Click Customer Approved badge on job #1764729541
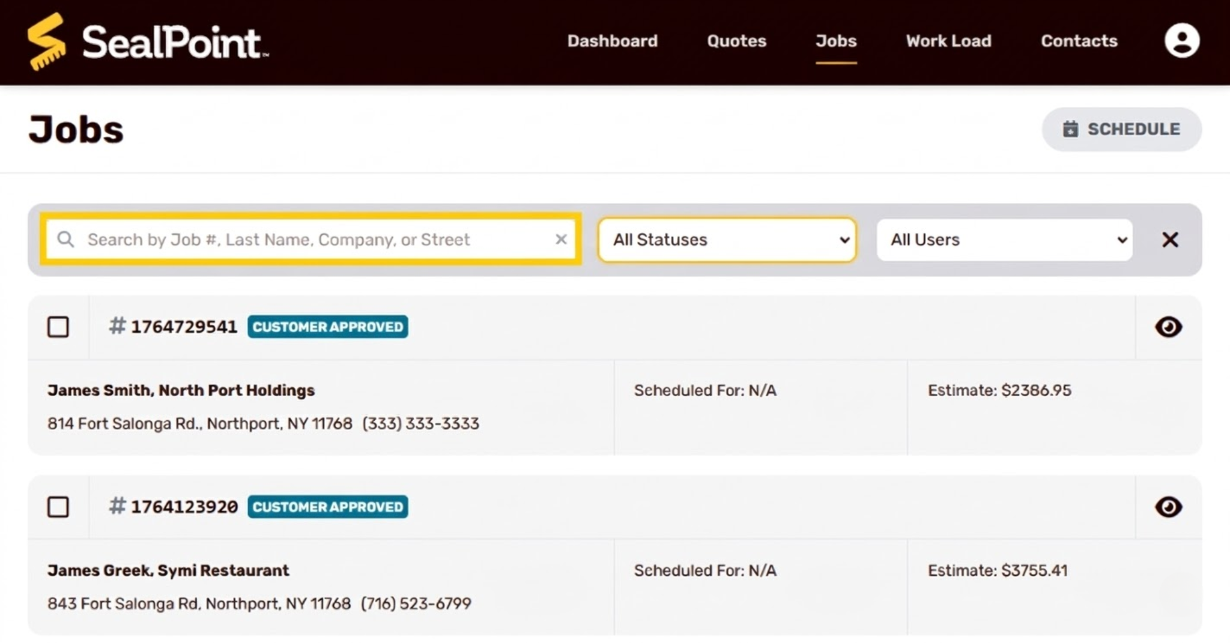The image size is (1230, 643). point(328,327)
